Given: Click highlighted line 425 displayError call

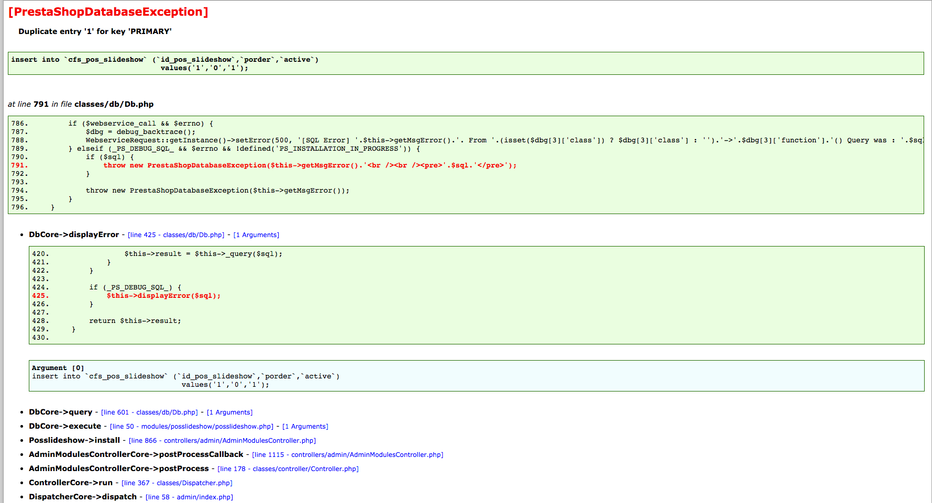Looking at the screenshot, I should [163, 296].
